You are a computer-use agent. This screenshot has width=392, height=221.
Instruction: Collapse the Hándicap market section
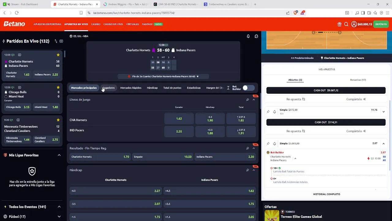point(254,170)
